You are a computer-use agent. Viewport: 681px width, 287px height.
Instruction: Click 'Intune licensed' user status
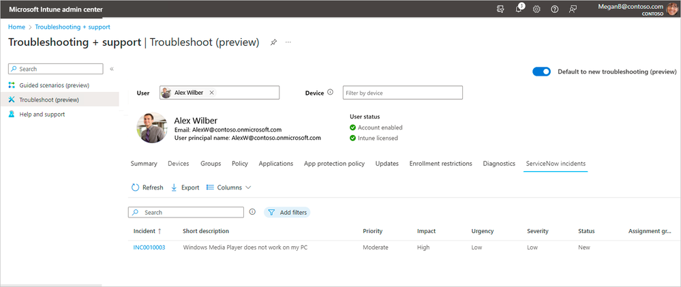tap(374, 138)
